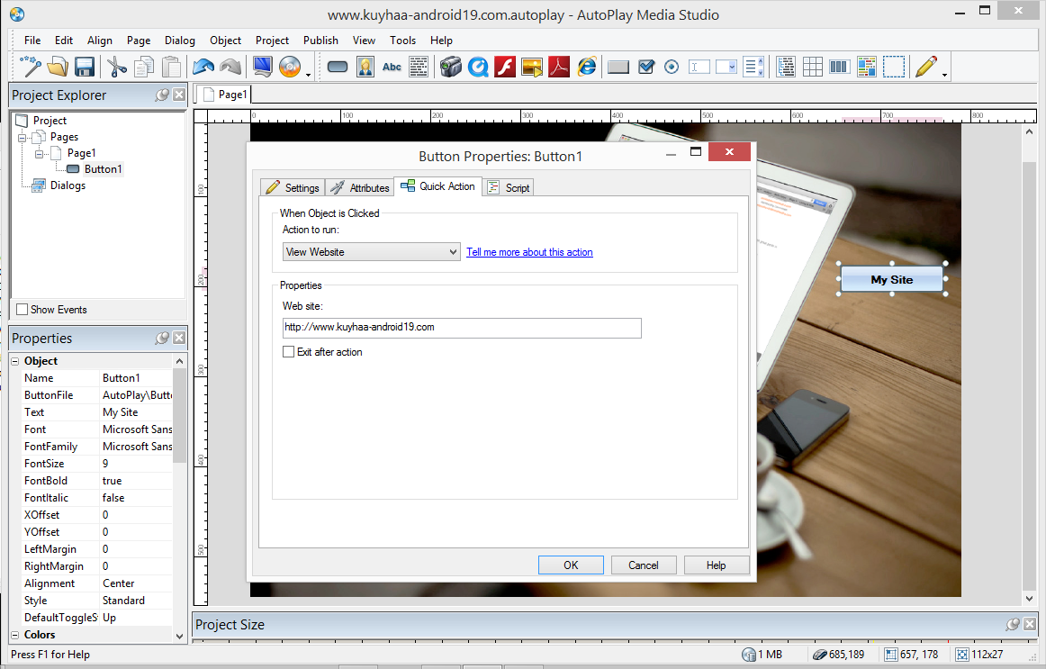Click the Web site URL input field

[x=462, y=328]
